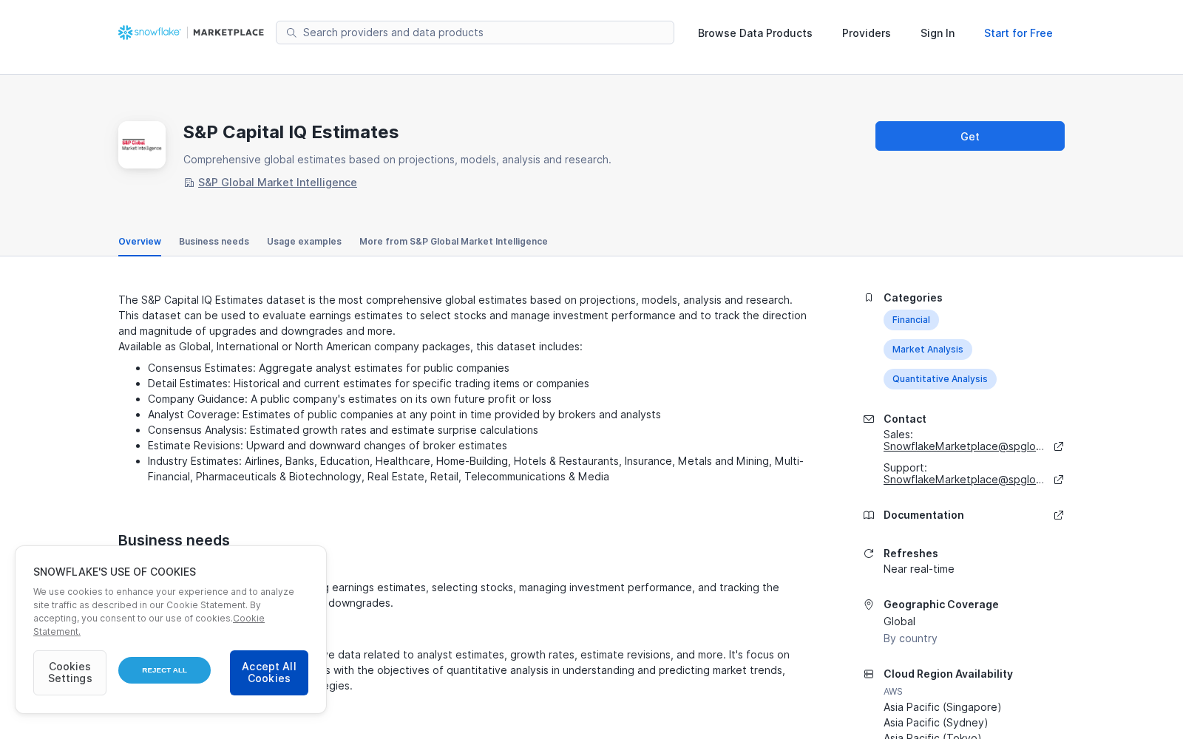Screen dimensions: 1183x739
Task: Click the Analyst Coverage bullet text
Action: 404,415
